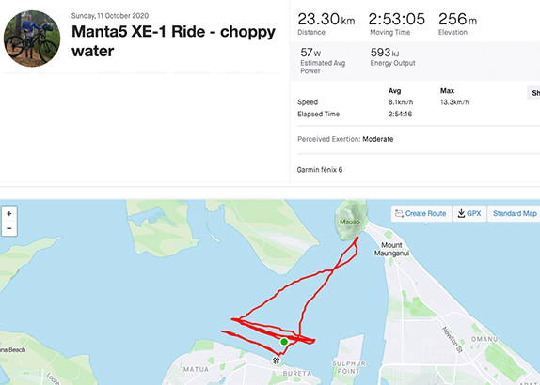Viewport: 540px width, 385px height.
Task: Click the 57 W Estimated Avg Power value
Action: pyautogui.click(x=310, y=53)
